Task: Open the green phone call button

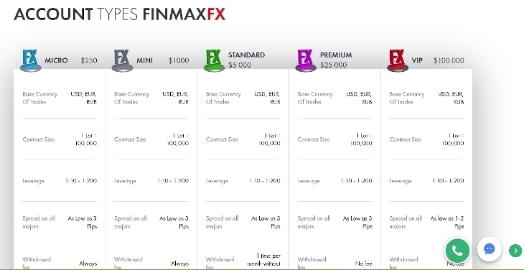Action: click(457, 251)
